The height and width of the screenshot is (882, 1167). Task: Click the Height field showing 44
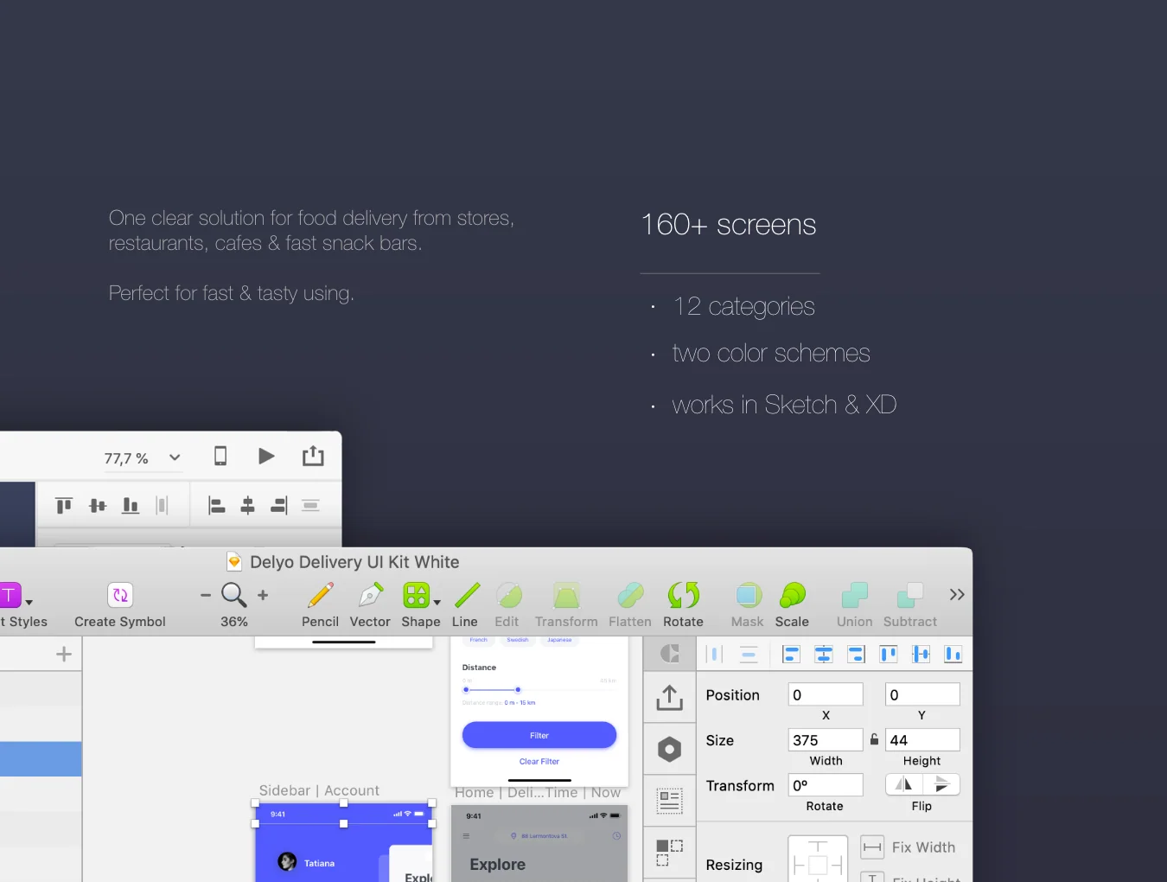tap(922, 739)
